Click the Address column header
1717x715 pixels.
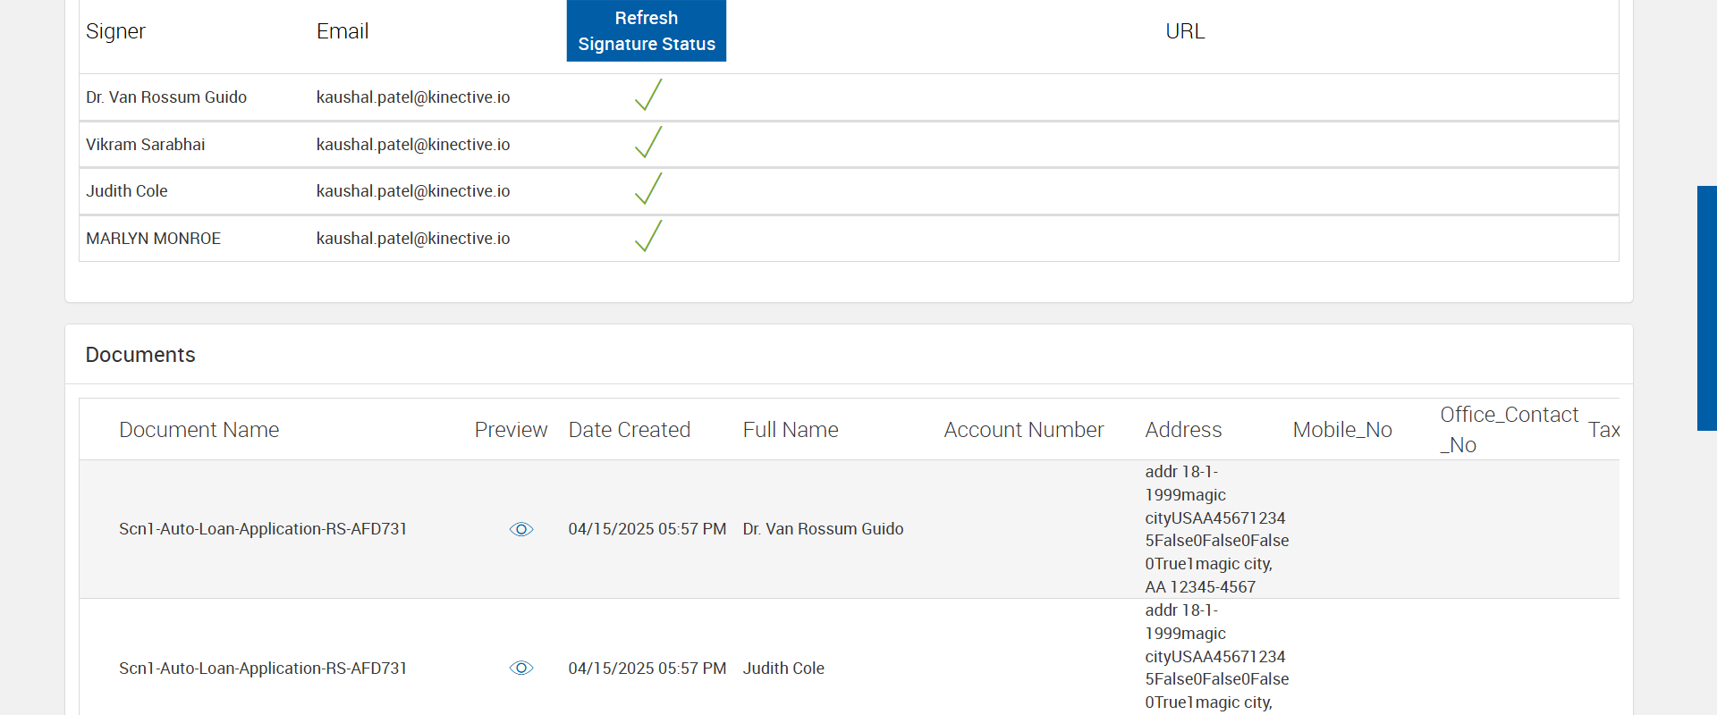click(x=1182, y=430)
